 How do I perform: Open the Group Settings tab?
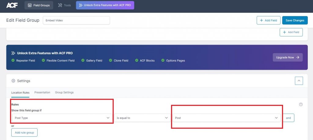pyautogui.click(x=64, y=92)
